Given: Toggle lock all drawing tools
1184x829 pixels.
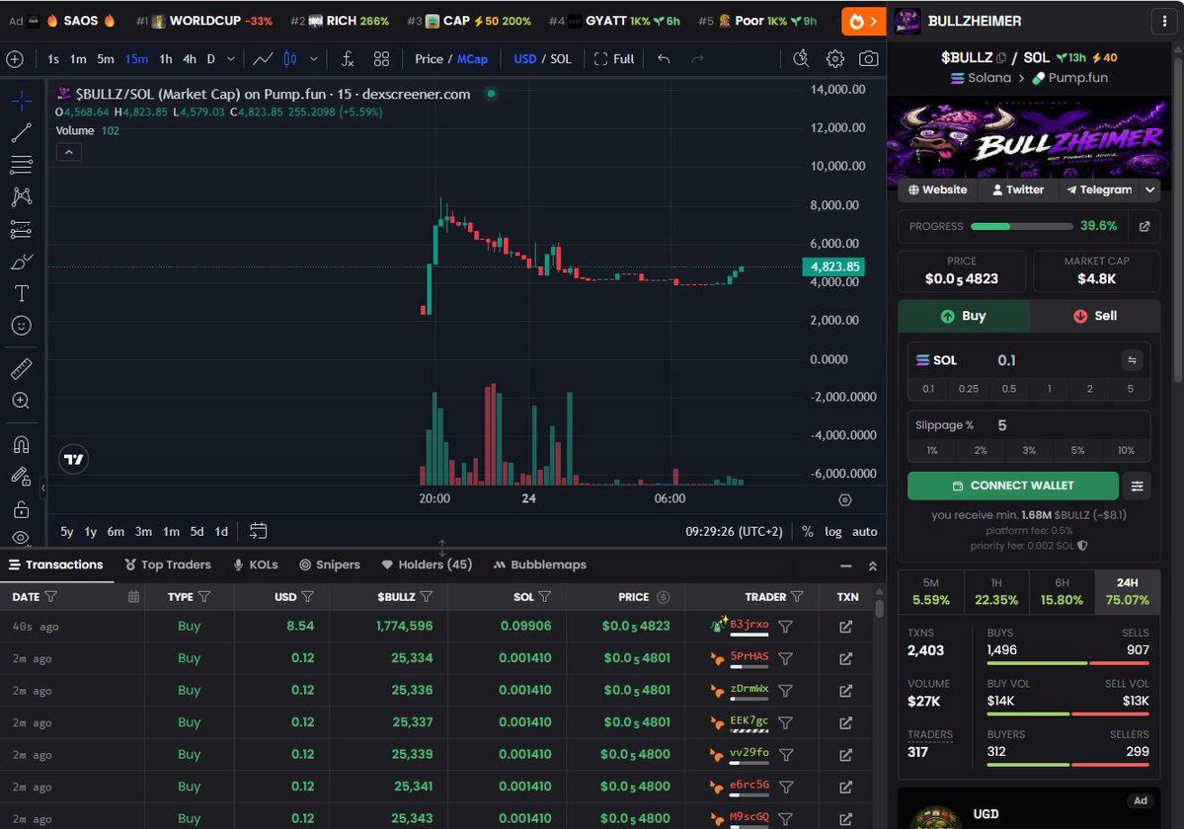Looking at the screenshot, I should pyautogui.click(x=21, y=510).
